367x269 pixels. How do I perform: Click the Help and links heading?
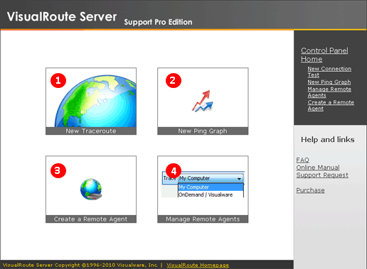(x=328, y=140)
